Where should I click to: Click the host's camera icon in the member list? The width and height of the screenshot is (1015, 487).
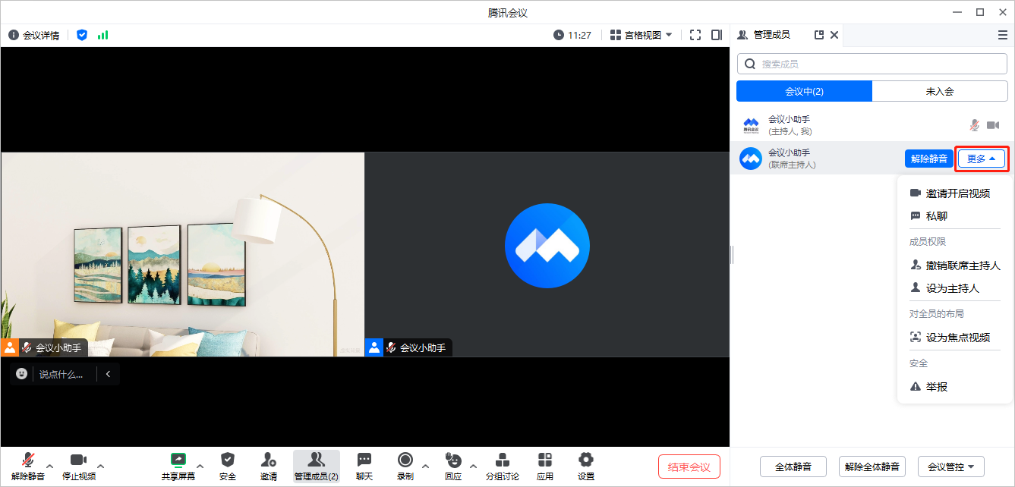pos(993,125)
